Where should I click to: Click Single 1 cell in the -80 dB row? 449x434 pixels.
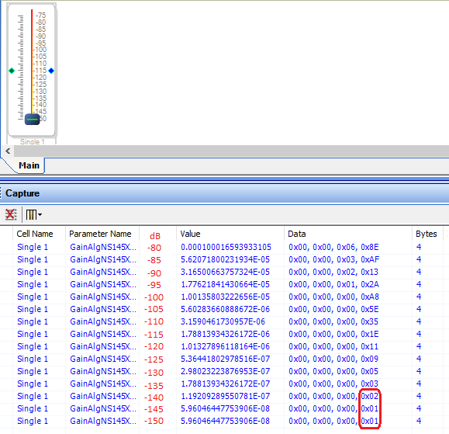(33, 247)
